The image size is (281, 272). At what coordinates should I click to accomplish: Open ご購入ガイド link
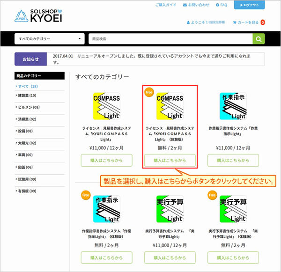tap(166, 5)
